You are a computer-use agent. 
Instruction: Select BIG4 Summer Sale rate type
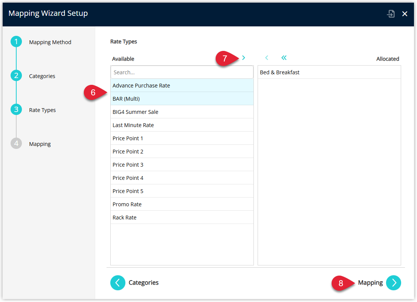(182, 112)
